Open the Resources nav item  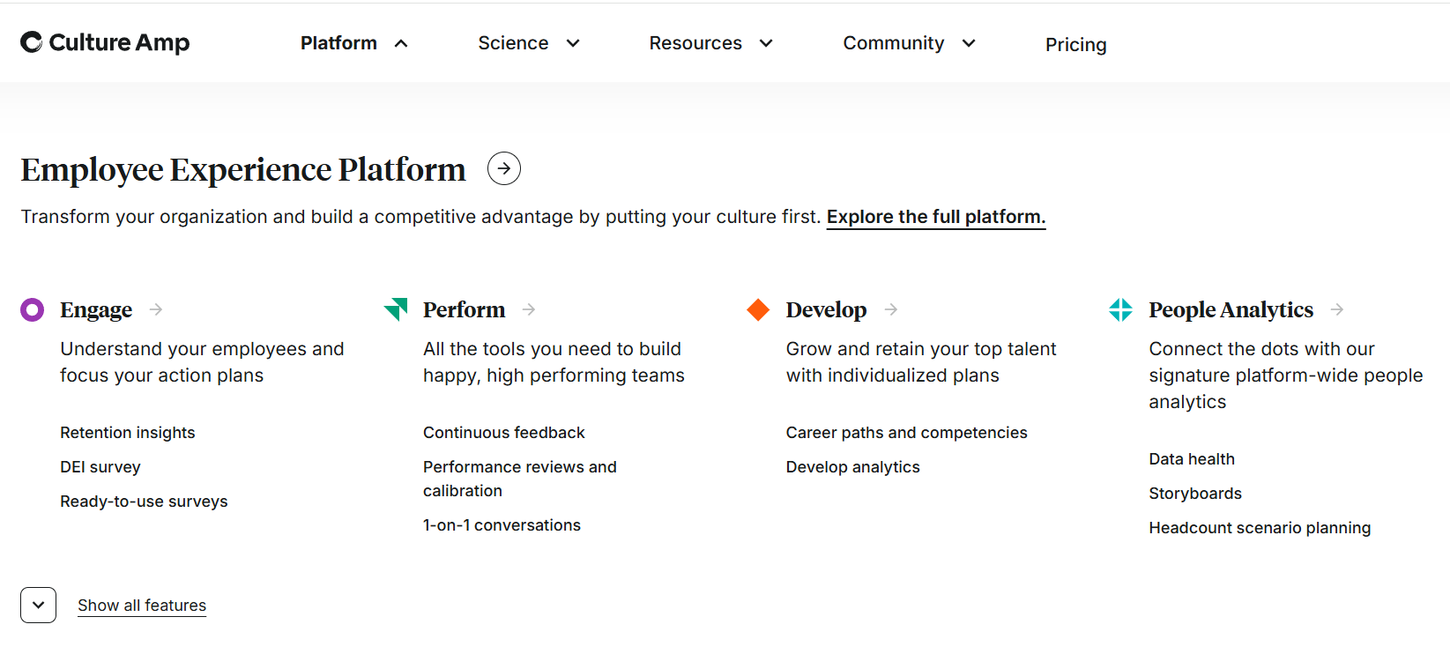[695, 43]
